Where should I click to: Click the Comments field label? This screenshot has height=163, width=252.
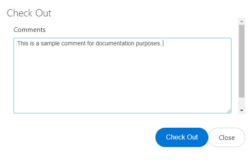coord(29,30)
